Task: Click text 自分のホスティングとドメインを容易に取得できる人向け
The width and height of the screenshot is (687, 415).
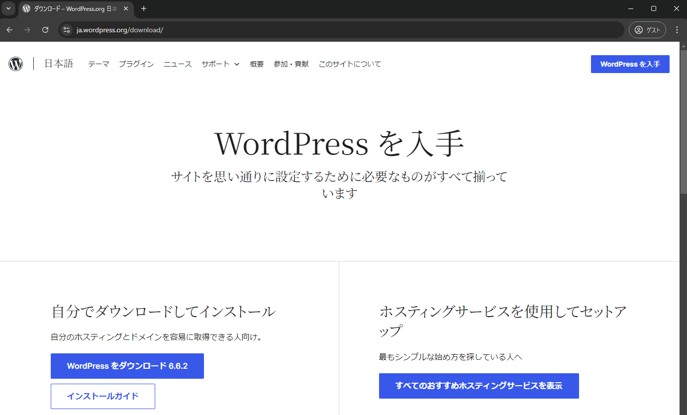Action: click(156, 337)
